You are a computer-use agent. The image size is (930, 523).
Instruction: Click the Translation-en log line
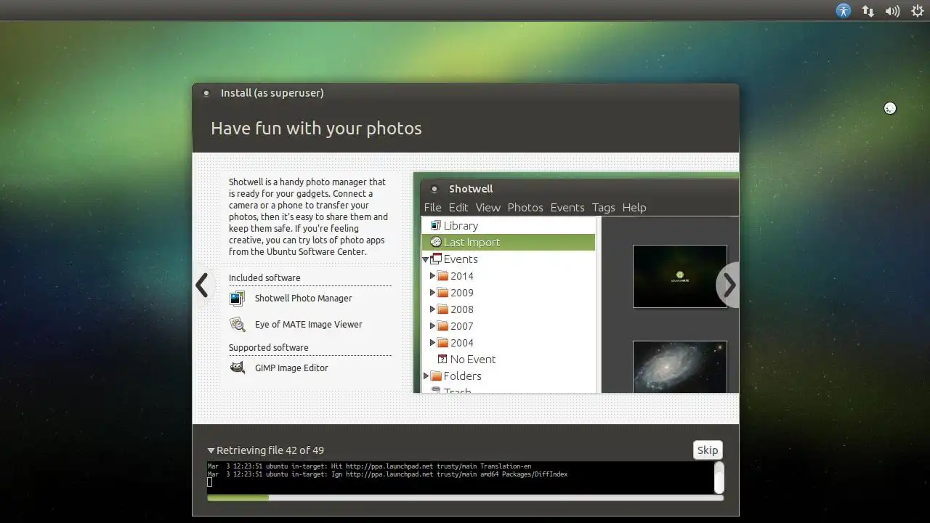coord(369,466)
